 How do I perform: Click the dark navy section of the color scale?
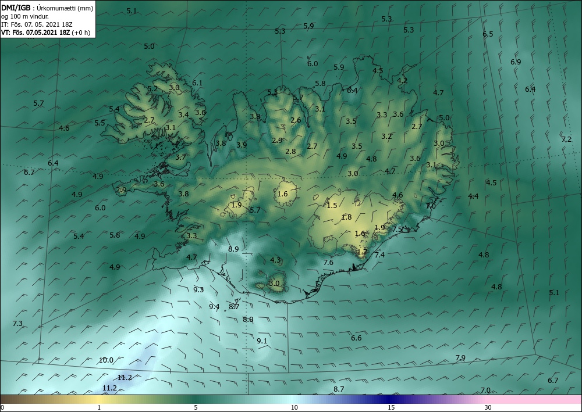click(x=390, y=399)
